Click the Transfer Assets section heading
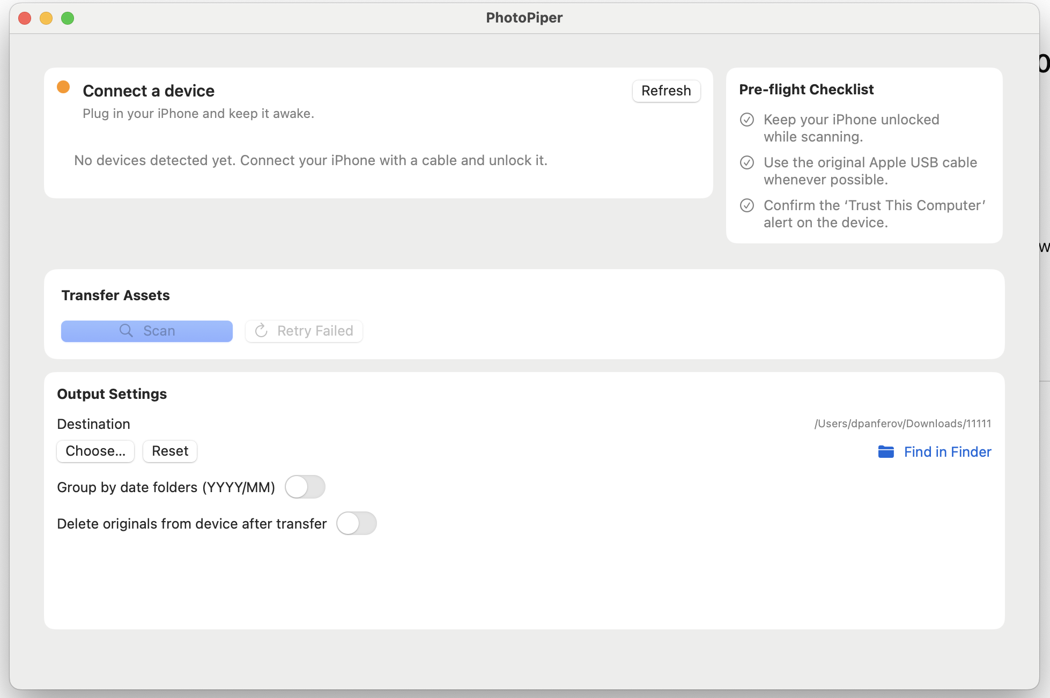Viewport: 1050px width, 698px height. [x=115, y=295]
